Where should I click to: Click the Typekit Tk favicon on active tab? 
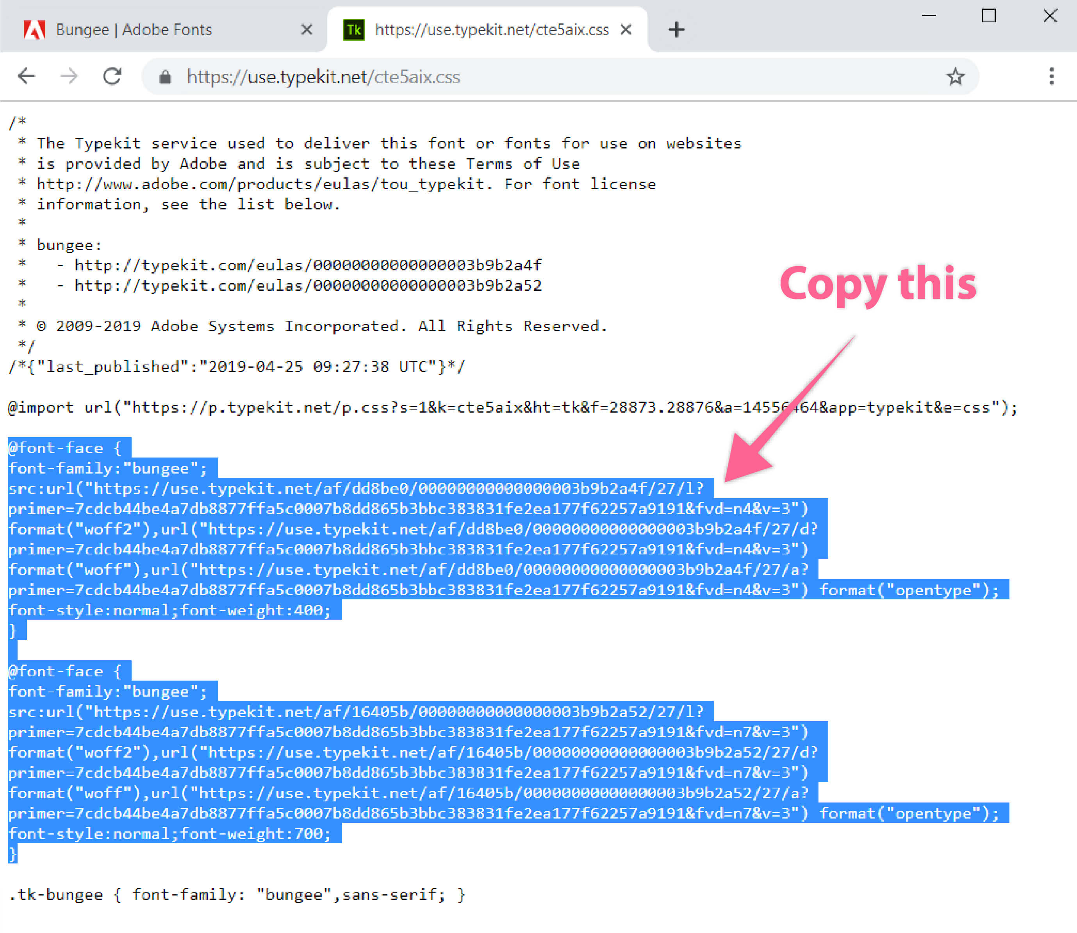point(354,30)
